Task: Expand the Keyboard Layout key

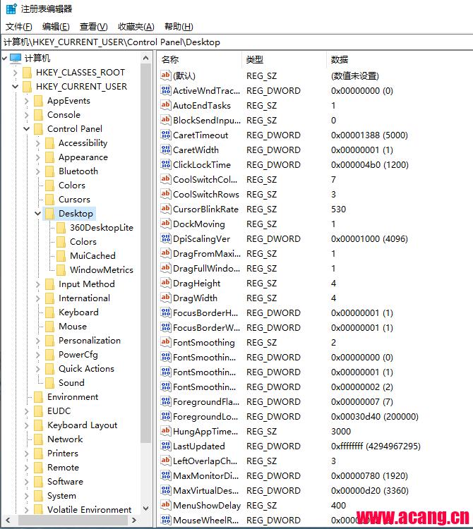Action: pyautogui.click(x=27, y=425)
